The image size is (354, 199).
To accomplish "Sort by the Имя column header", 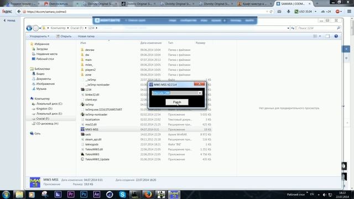I will click(83, 43).
